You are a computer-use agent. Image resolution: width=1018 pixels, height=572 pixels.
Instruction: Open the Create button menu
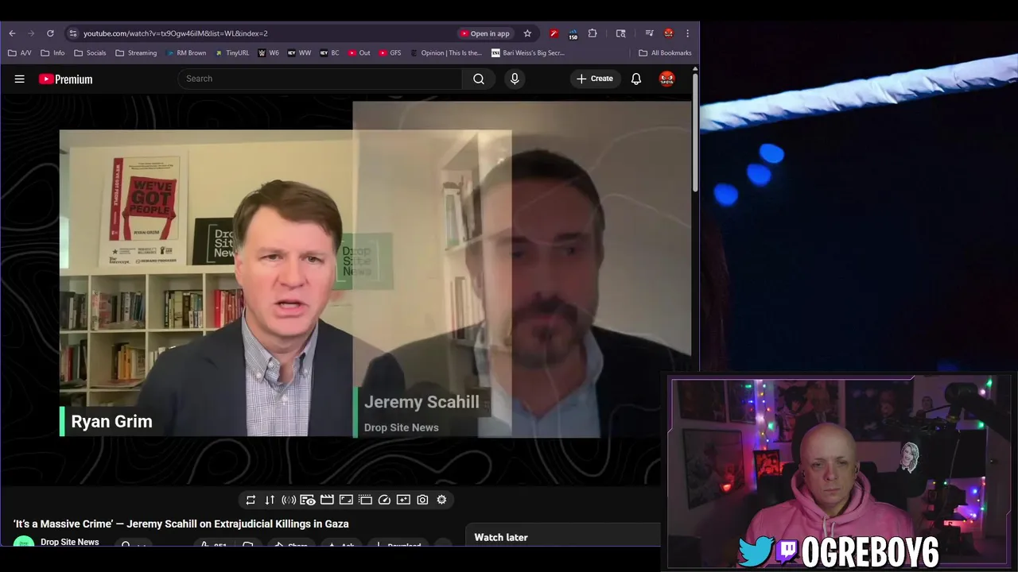(x=595, y=79)
